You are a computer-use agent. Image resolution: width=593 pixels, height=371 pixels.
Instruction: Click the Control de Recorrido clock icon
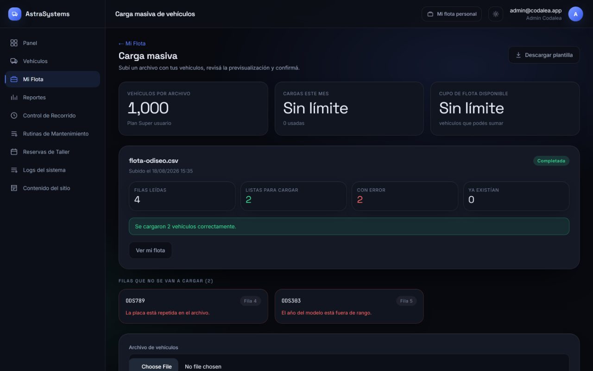(14, 115)
